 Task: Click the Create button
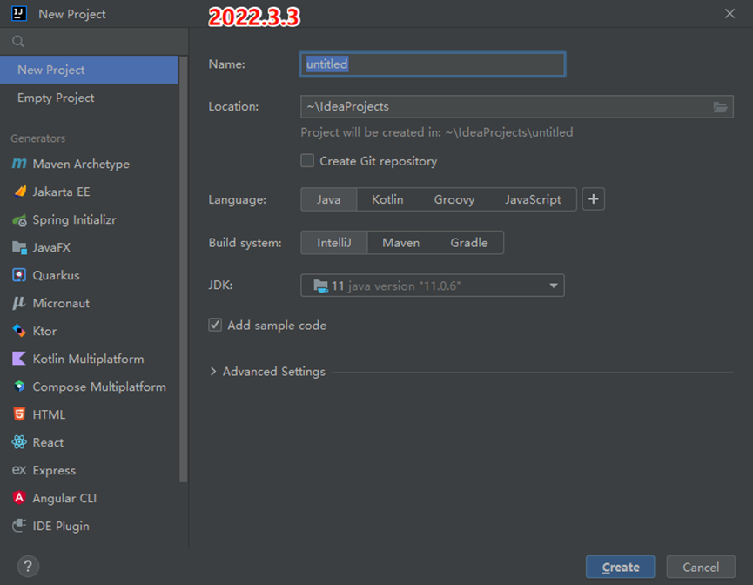(x=620, y=567)
